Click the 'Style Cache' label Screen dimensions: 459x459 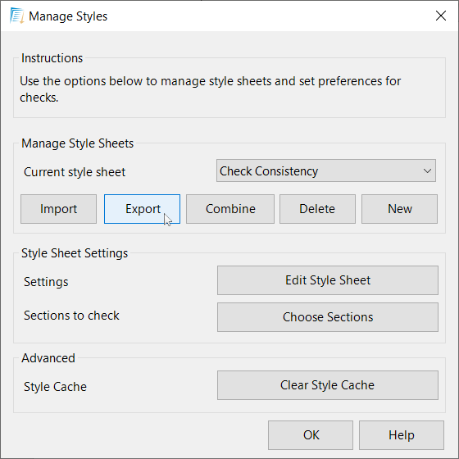56,387
